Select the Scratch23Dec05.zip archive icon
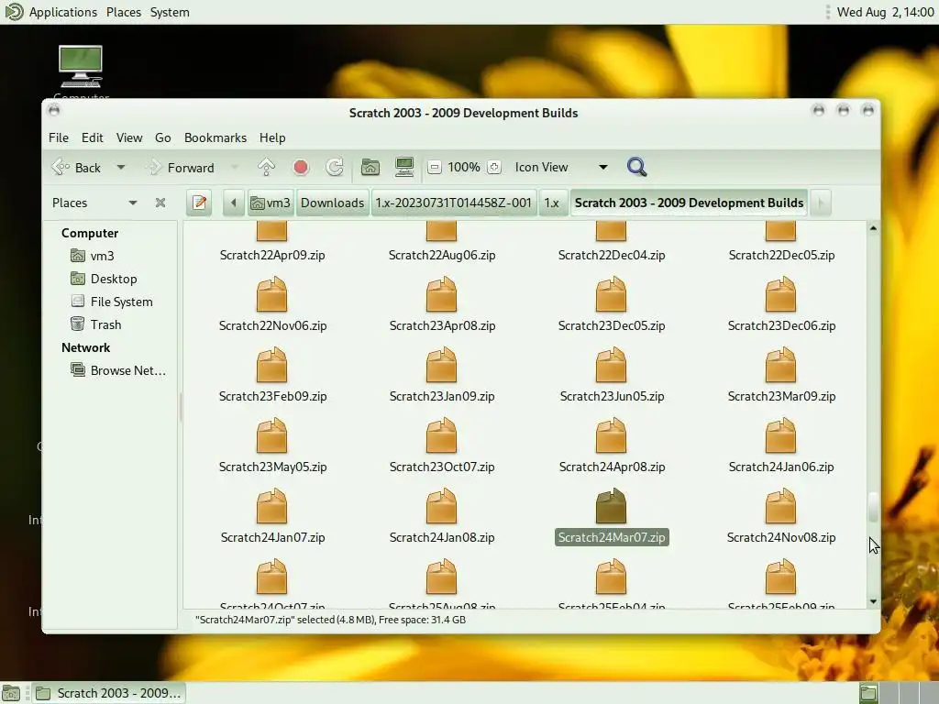Screen dimensions: 939x704 612,294
